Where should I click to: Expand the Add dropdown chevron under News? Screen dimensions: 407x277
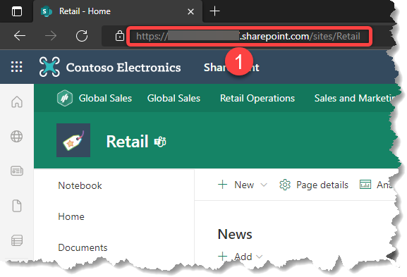[259, 257]
